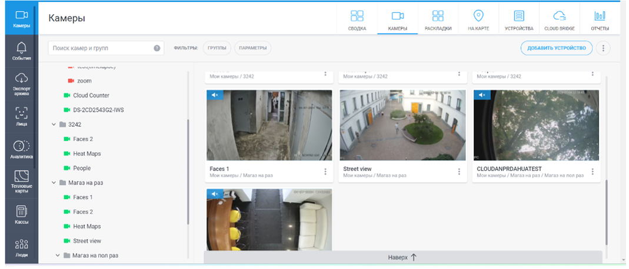Toggle the Groups filter chip
This screenshot has height=269, width=629.
217,48
